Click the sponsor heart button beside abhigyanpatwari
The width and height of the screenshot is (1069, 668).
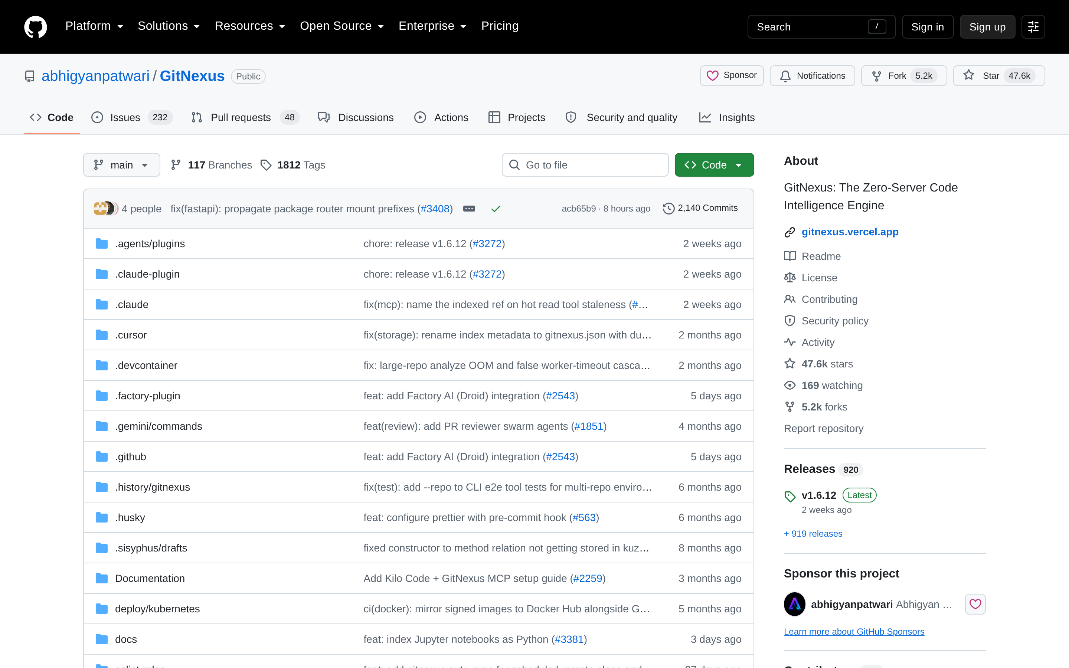point(975,604)
